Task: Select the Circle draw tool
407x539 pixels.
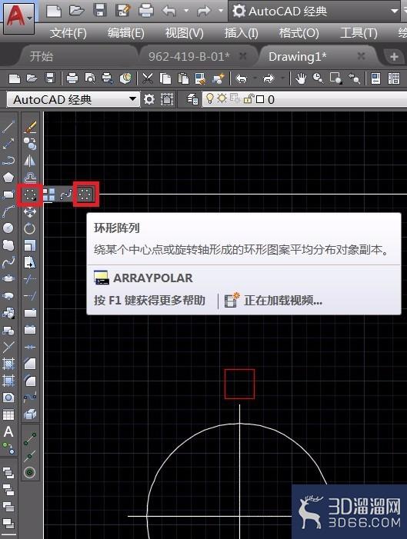Action: 8,228
